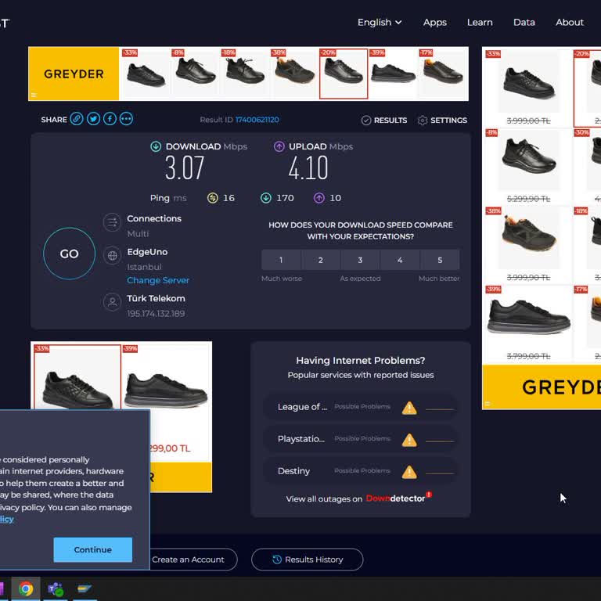Open Downdetector outages link

(x=397, y=498)
